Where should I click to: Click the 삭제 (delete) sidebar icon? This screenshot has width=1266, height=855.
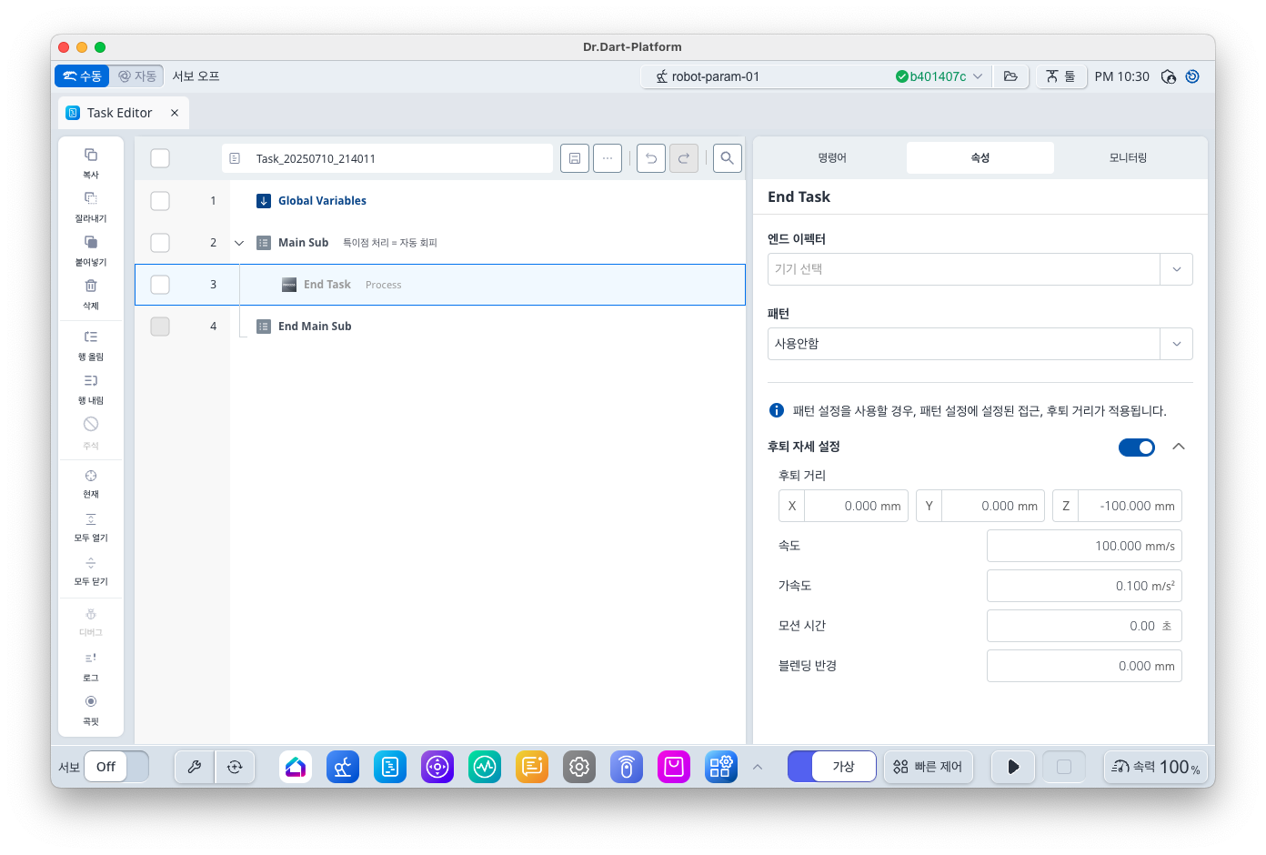click(x=90, y=294)
